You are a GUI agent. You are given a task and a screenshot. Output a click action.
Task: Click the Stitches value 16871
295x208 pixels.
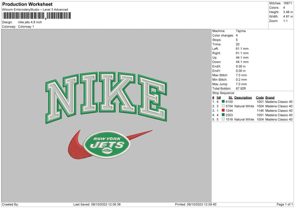pyautogui.click(x=288, y=3)
